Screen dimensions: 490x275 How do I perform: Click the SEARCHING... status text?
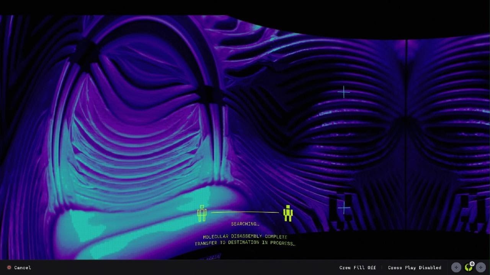245,224
